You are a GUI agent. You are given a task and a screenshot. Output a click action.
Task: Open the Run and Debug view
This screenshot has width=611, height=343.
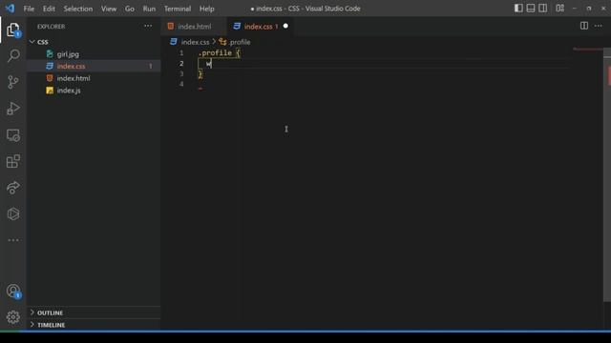pos(12,109)
